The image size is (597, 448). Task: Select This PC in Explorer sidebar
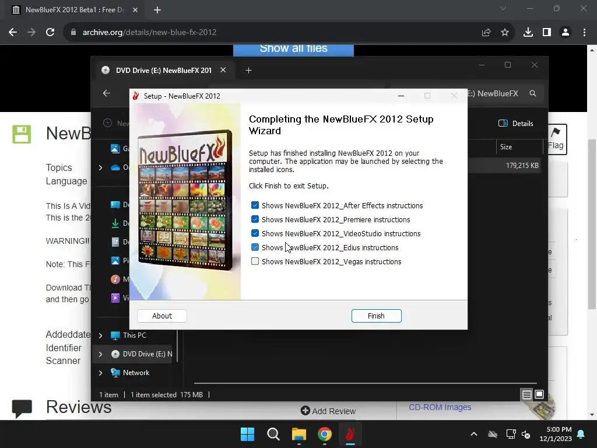(134, 335)
